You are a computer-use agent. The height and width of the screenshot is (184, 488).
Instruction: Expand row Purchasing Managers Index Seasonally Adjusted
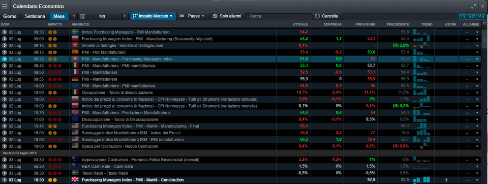[x=4, y=39]
